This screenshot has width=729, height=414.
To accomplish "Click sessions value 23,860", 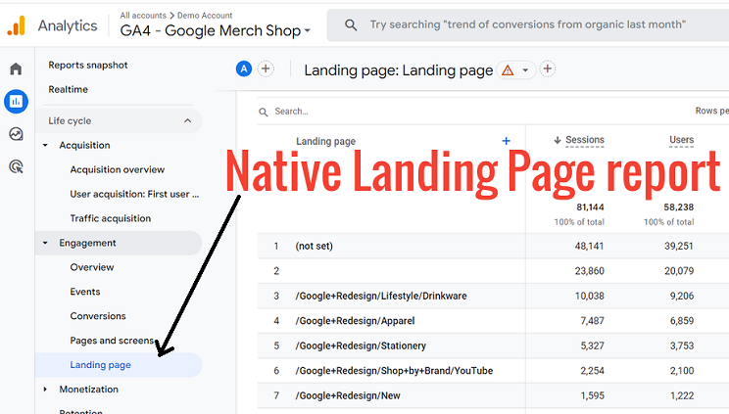I will point(589,271).
